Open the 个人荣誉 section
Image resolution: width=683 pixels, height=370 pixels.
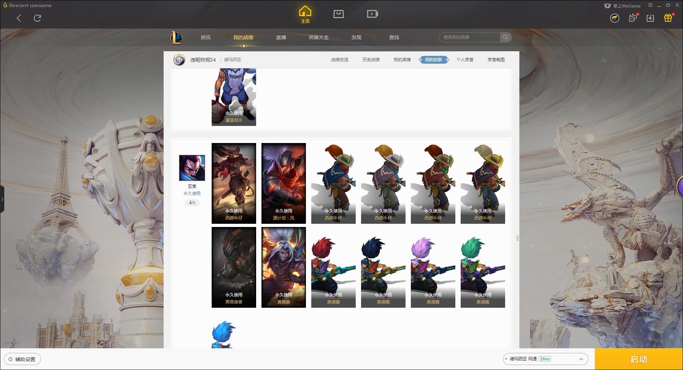(x=465, y=60)
